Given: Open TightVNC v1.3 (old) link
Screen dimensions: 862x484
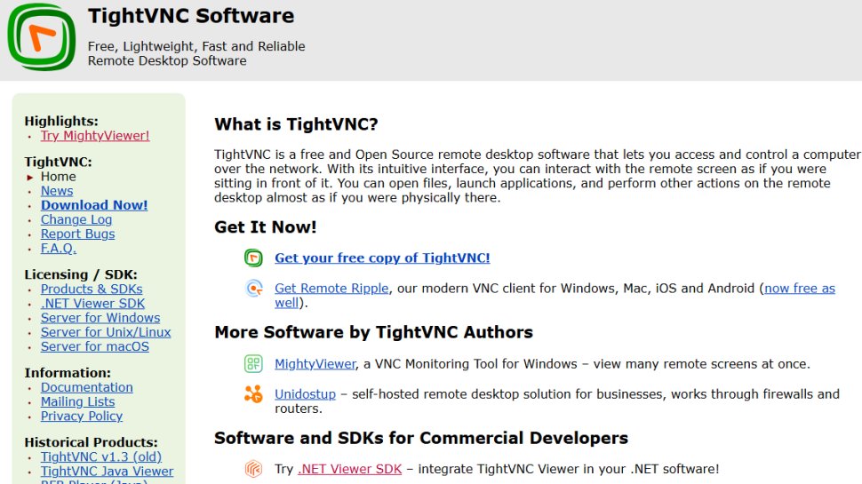Looking at the screenshot, I should click(x=101, y=456).
